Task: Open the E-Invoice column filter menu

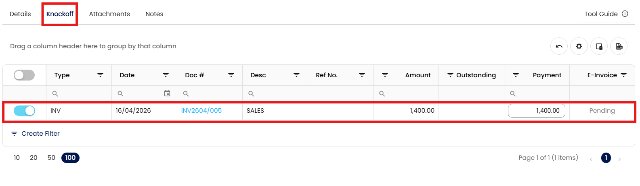Action: pos(623,75)
